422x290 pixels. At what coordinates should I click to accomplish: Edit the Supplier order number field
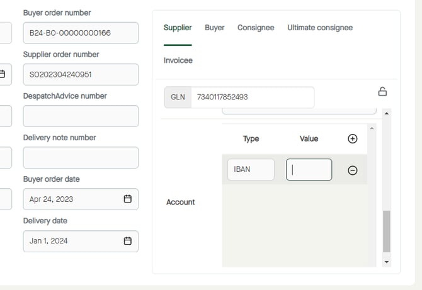coord(81,74)
